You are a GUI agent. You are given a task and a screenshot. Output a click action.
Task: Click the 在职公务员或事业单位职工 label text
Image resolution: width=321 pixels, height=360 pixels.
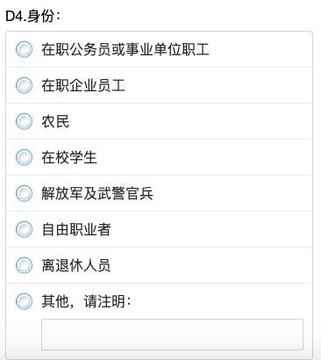tap(125, 49)
